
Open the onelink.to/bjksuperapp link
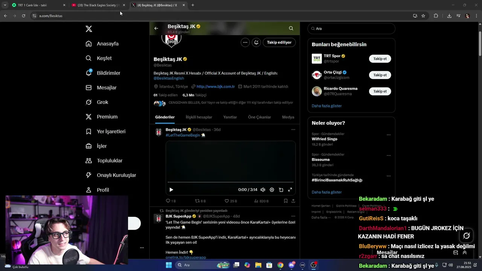(x=186, y=257)
